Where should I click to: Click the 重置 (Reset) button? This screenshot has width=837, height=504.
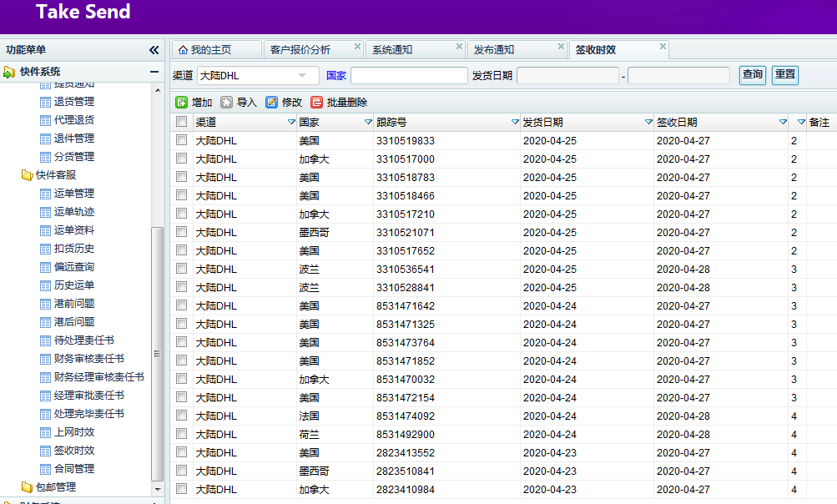tap(784, 75)
